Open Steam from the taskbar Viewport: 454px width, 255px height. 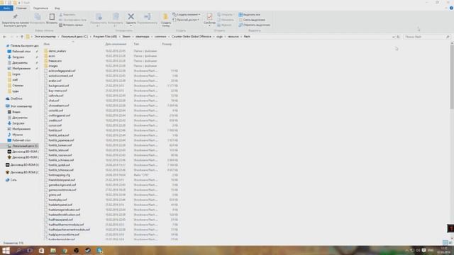[x=88, y=250]
